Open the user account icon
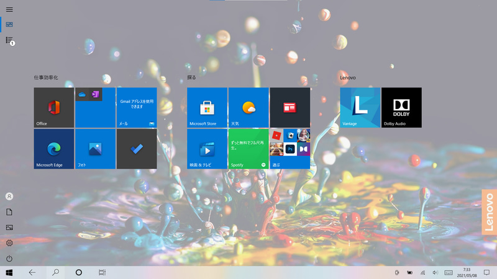The height and width of the screenshot is (279, 497). (x=9, y=197)
